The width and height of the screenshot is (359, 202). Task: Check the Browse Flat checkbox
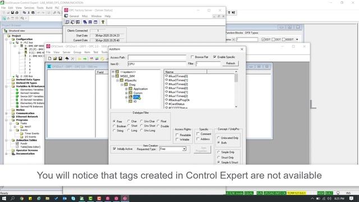click(x=192, y=57)
